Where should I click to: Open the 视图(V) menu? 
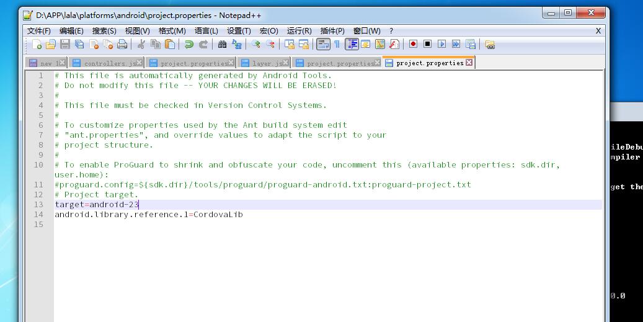pos(138,31)
